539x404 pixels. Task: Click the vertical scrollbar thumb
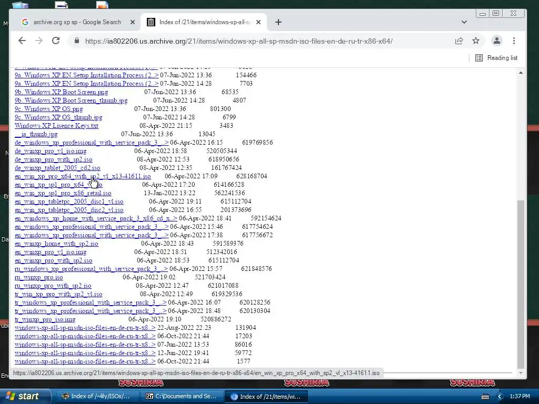tap(521, 284)
